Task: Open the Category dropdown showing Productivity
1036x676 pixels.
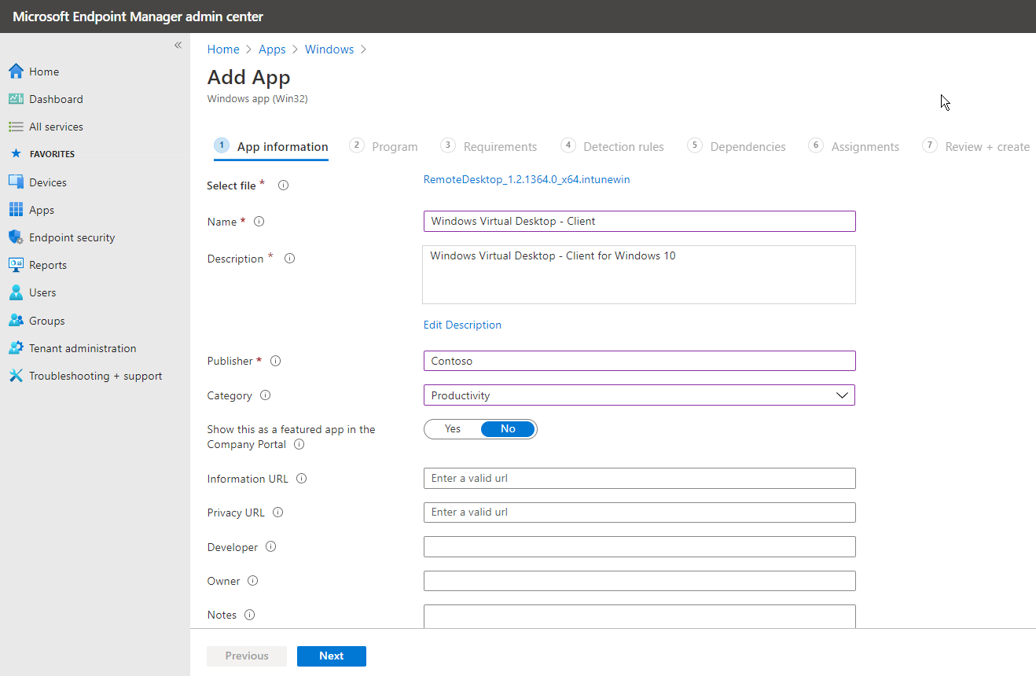Action: pyautogui.click(x=639, y=395)
